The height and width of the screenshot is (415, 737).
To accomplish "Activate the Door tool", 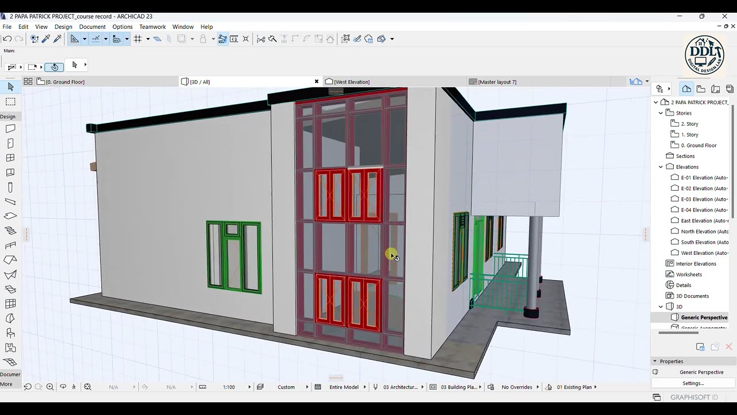I will point(10,143).
